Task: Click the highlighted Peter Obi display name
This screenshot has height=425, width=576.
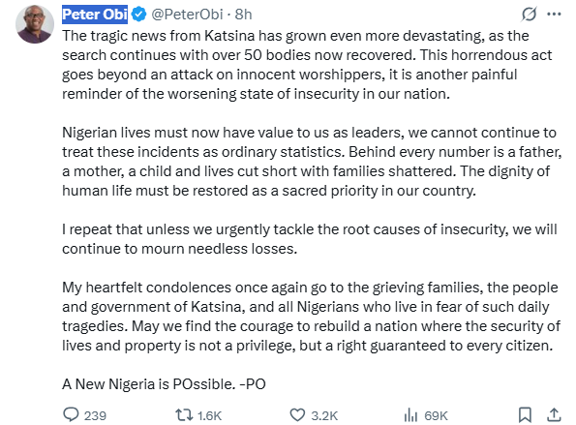Action: [x=95, y=15]
